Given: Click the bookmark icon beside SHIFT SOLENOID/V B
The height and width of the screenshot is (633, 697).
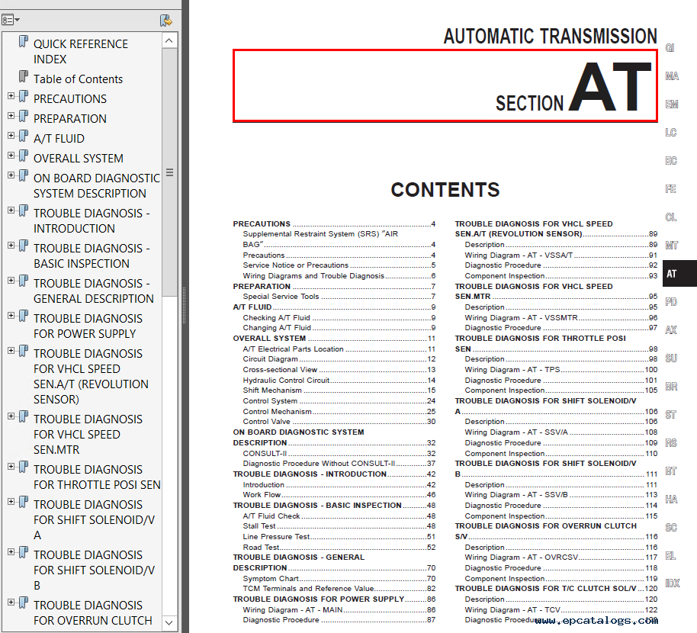Looking at the screenshot, I should click(x=24, y=553).
